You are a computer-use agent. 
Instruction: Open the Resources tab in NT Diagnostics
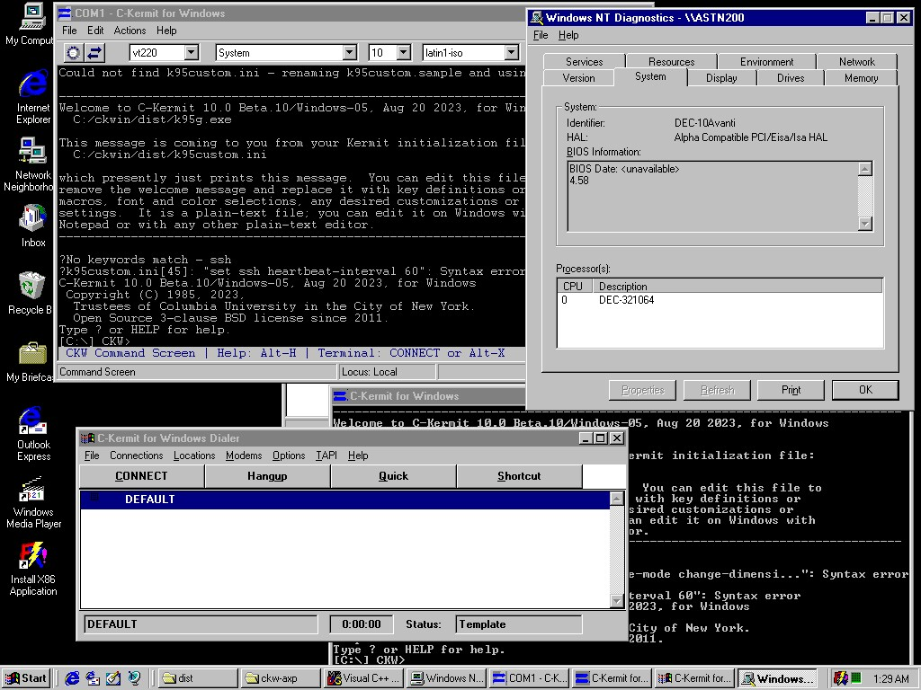pos(671,62)
